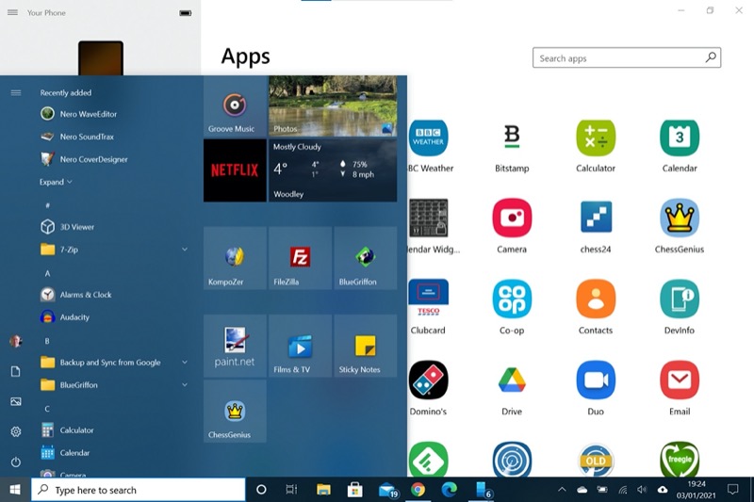Viewport: 754px width, 502px height.
Task: Open the Sticky Notes tile
Action: (366, 346)
